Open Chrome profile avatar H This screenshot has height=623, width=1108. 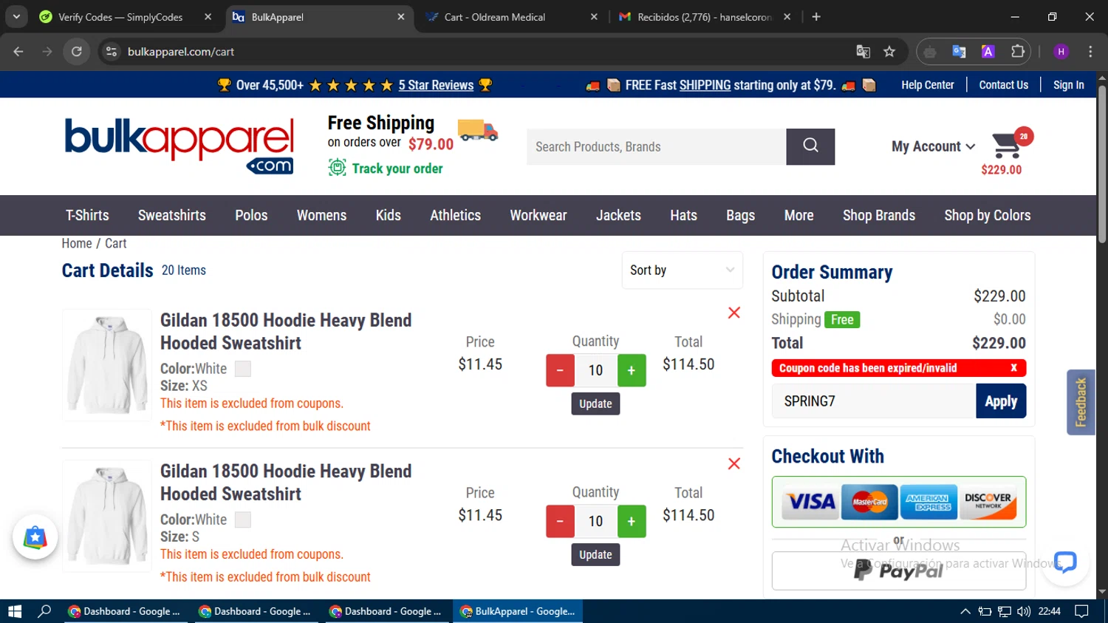(x=1061, y=51)
